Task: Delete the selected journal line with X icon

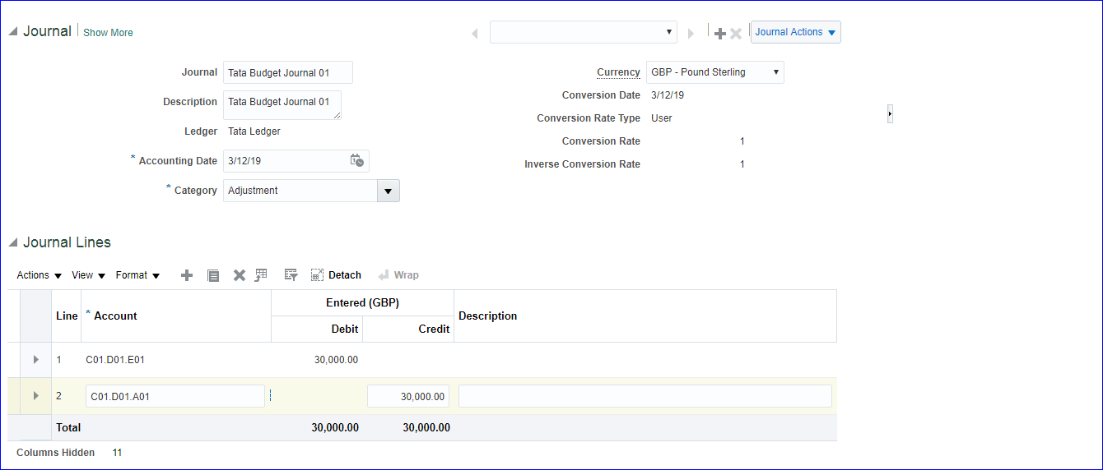Action: tap(239, 275)
